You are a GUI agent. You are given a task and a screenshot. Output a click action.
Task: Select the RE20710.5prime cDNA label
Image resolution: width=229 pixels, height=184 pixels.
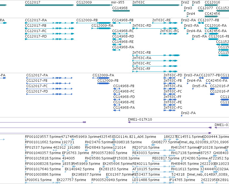point(146,148)
